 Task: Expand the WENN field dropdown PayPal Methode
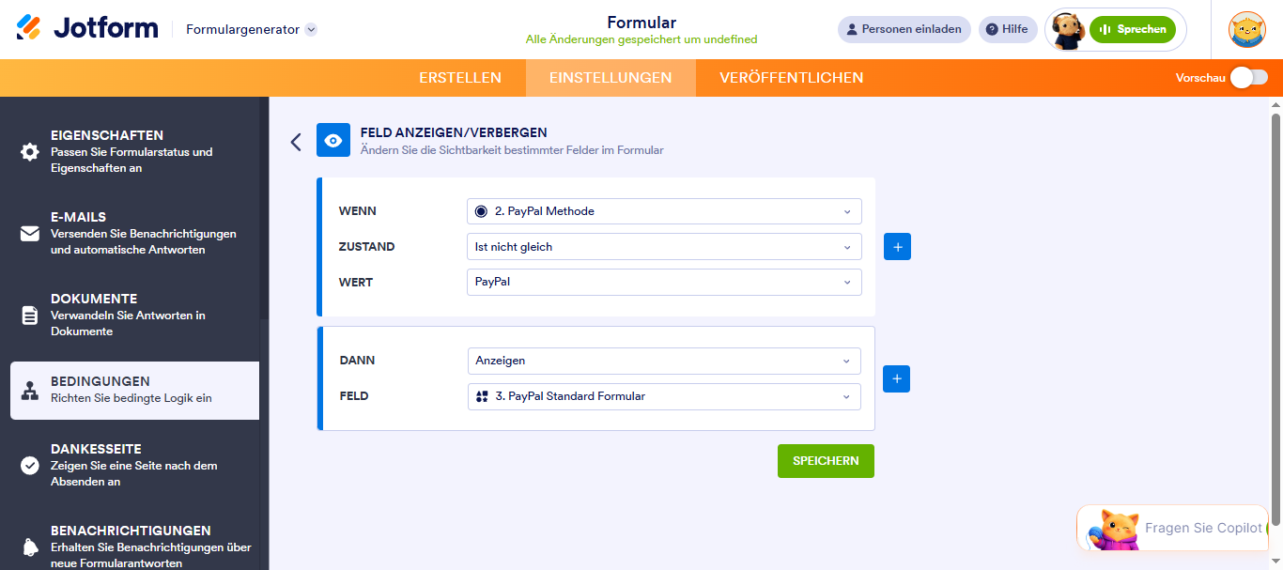click(664, 211)
